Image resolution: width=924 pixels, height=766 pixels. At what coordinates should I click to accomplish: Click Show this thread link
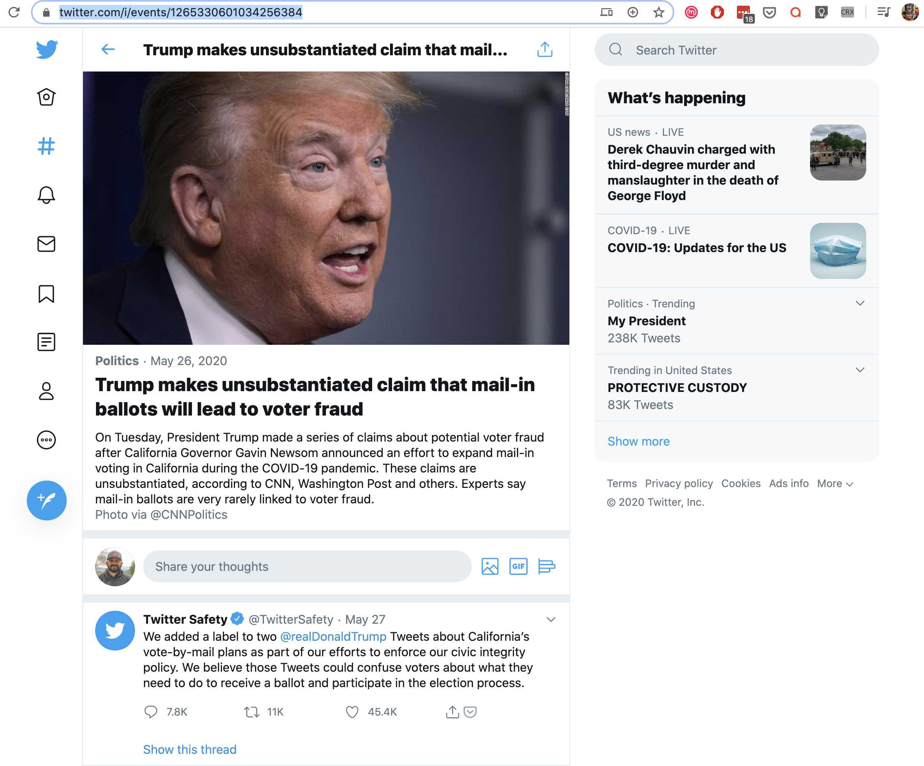(x=190, y=749)
